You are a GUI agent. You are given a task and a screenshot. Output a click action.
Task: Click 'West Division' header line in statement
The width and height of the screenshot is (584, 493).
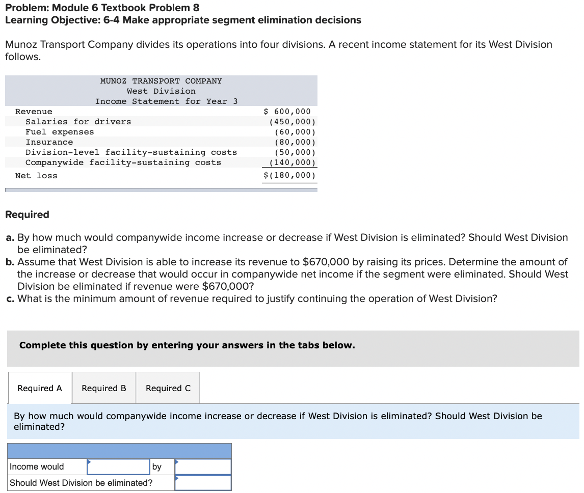click(x=161, y=91)
